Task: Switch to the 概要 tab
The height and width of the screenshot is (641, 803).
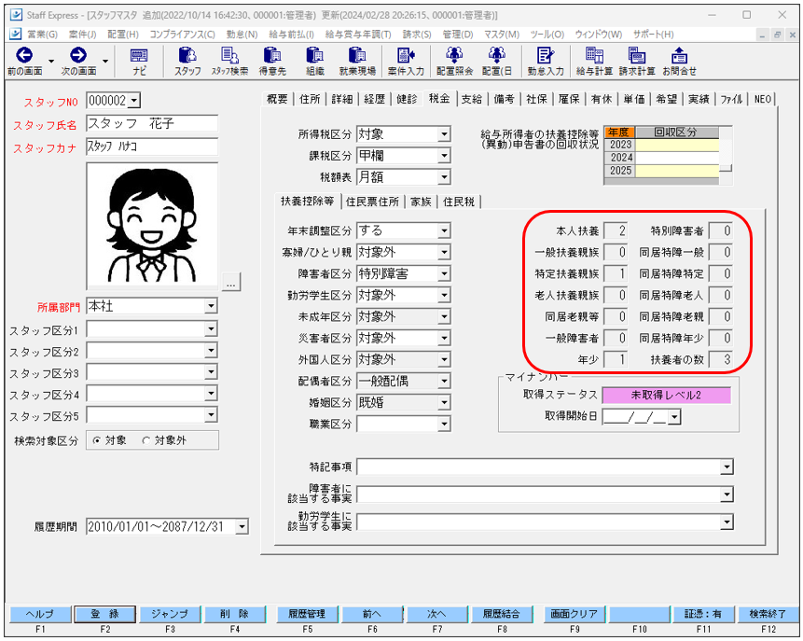Action: tap(277, 100)
